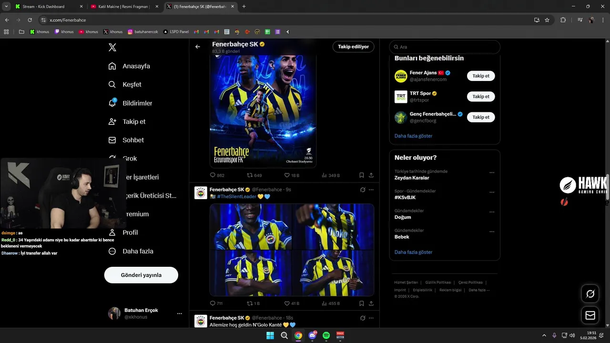The width and height of the screenshot is (610, 343).
Task: Click Gönderi yayınla button
Action: [141, 275]
